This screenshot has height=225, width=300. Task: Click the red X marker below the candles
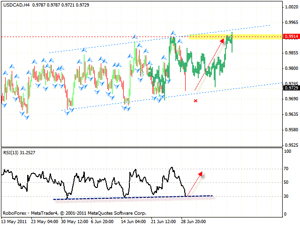(195, 101)
